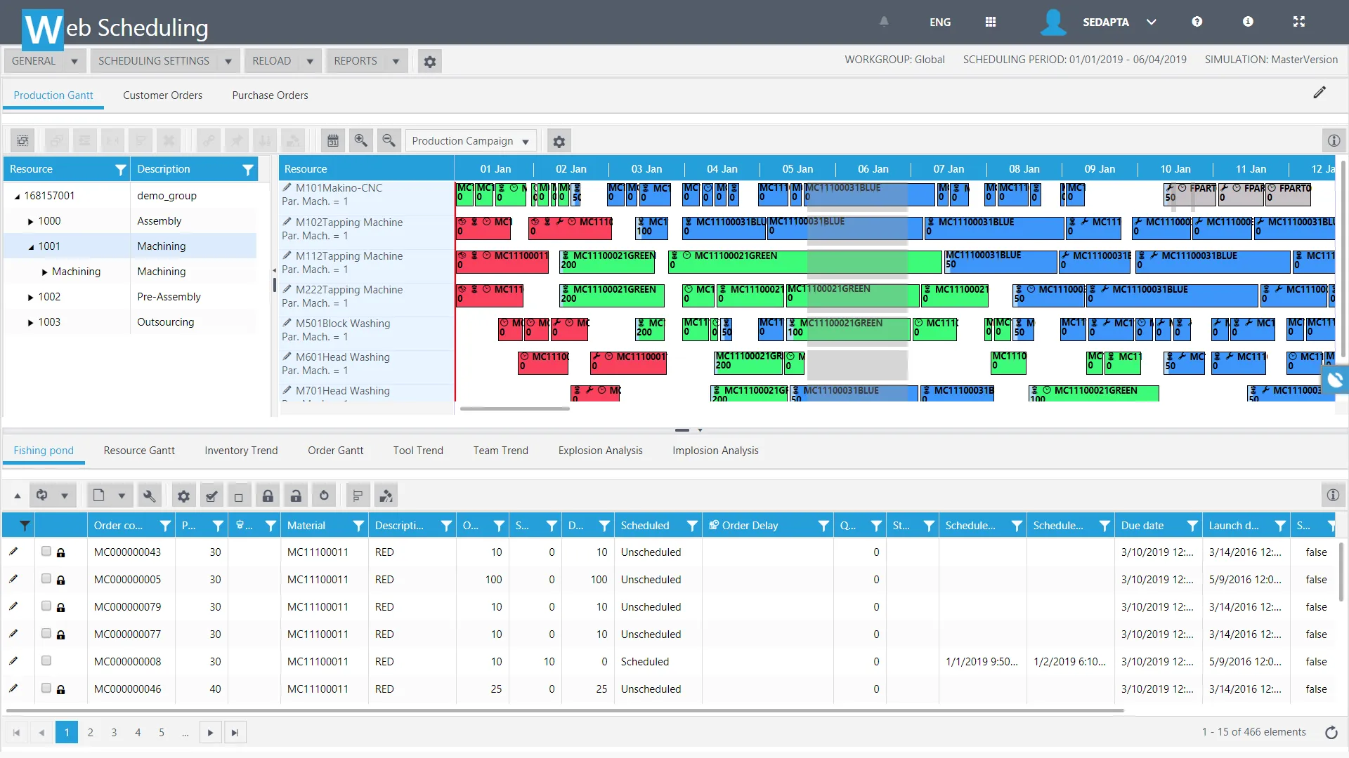Open the Inventory Trend tab

[241, 451]
